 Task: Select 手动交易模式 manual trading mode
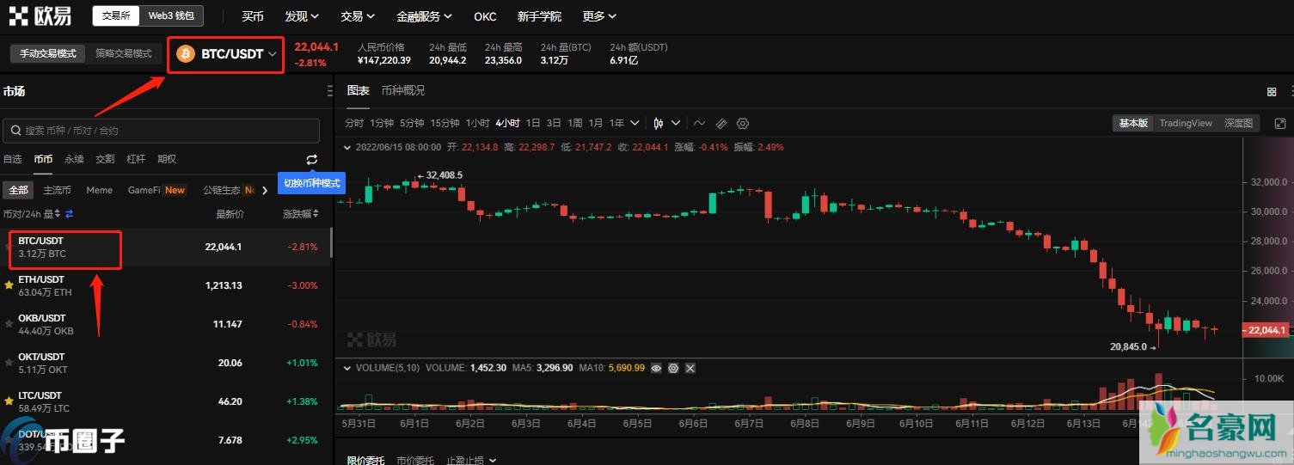48,53
